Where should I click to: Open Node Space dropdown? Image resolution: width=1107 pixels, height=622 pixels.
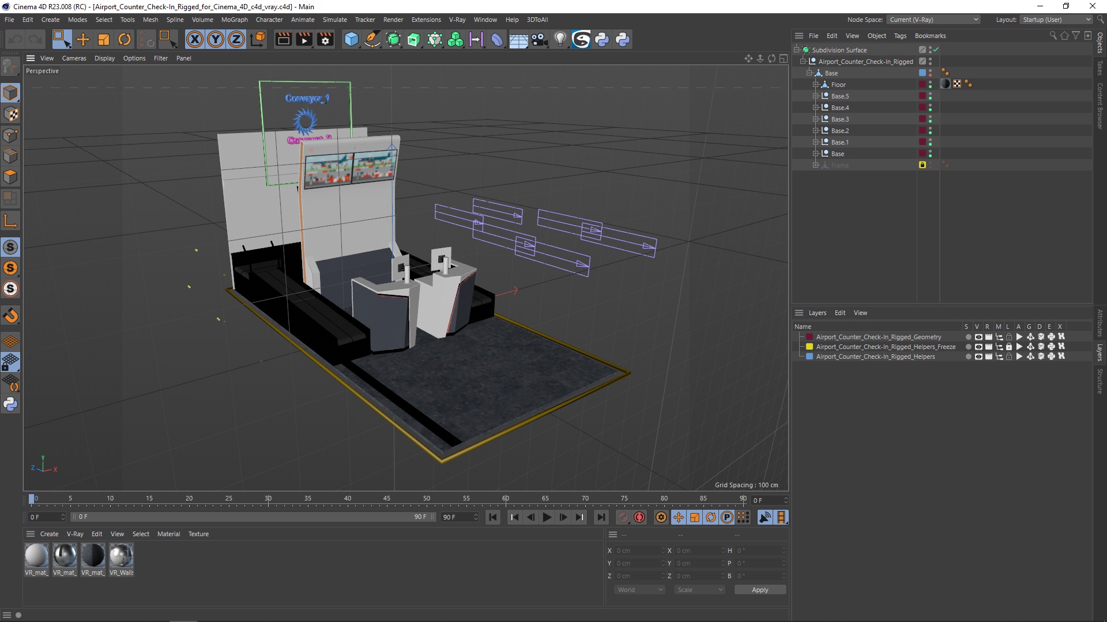point(933,20)
